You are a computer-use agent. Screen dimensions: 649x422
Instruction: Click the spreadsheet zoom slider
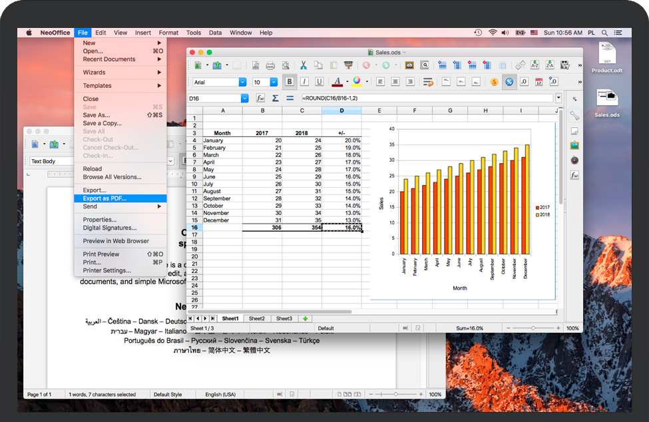533,328
